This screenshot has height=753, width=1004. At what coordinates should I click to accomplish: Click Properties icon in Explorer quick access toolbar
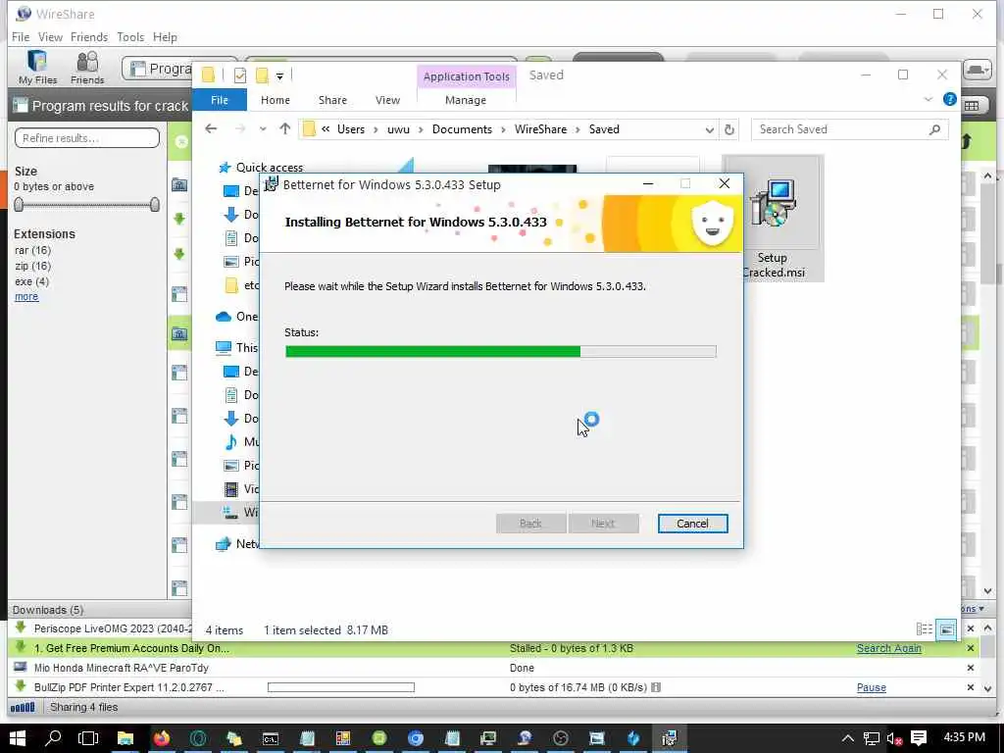(240, 75)
